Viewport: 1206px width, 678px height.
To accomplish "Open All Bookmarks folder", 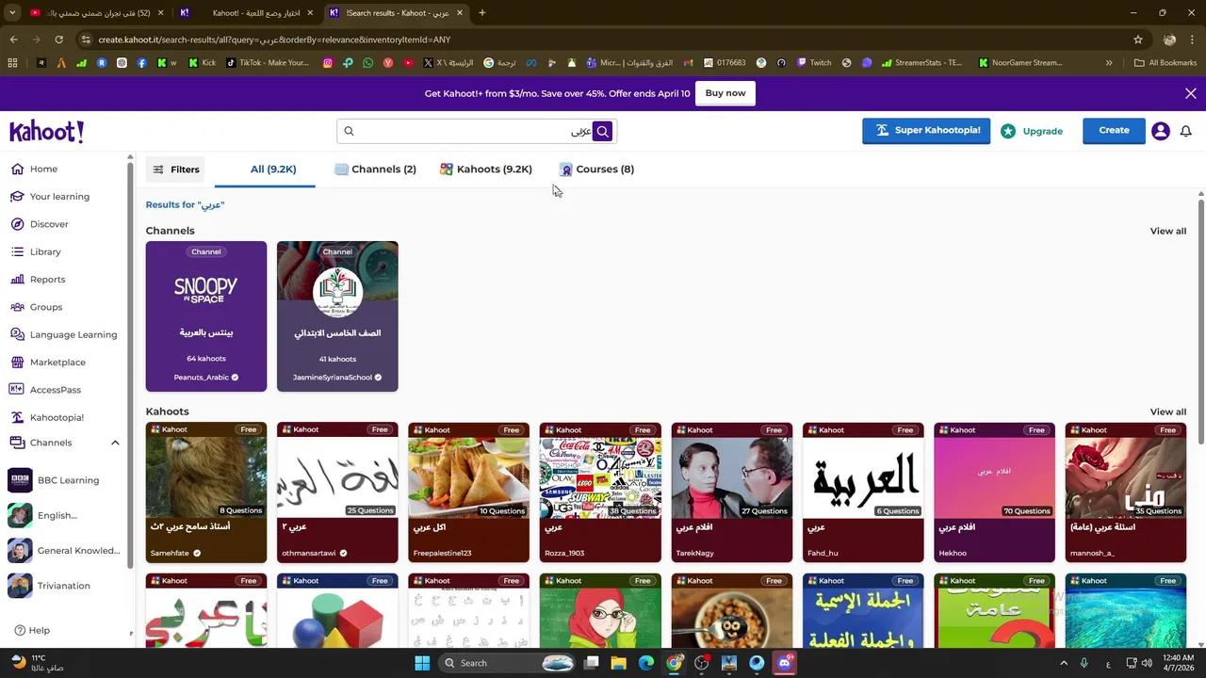I will coord(1165,63).
